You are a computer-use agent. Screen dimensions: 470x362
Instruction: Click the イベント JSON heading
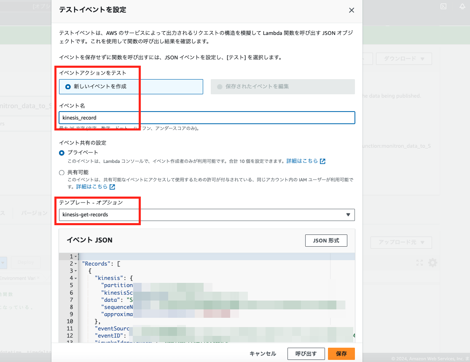coord(89,240)
